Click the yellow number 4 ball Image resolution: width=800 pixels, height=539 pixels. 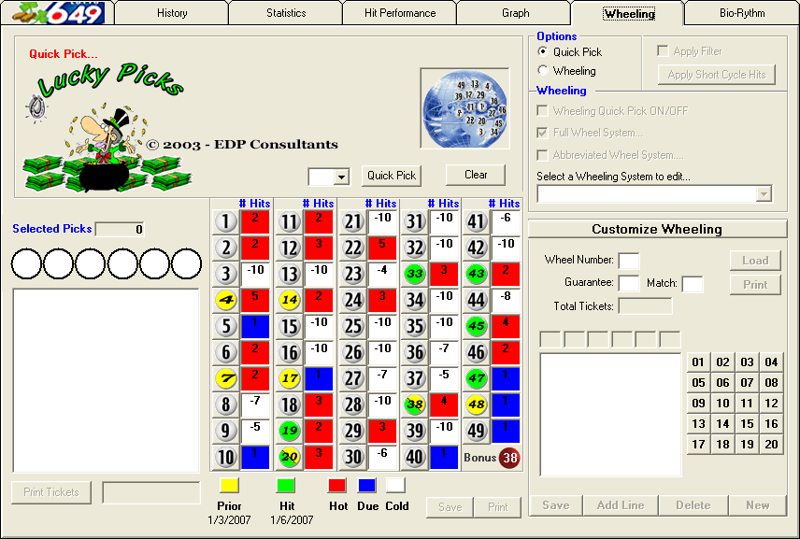225,300
